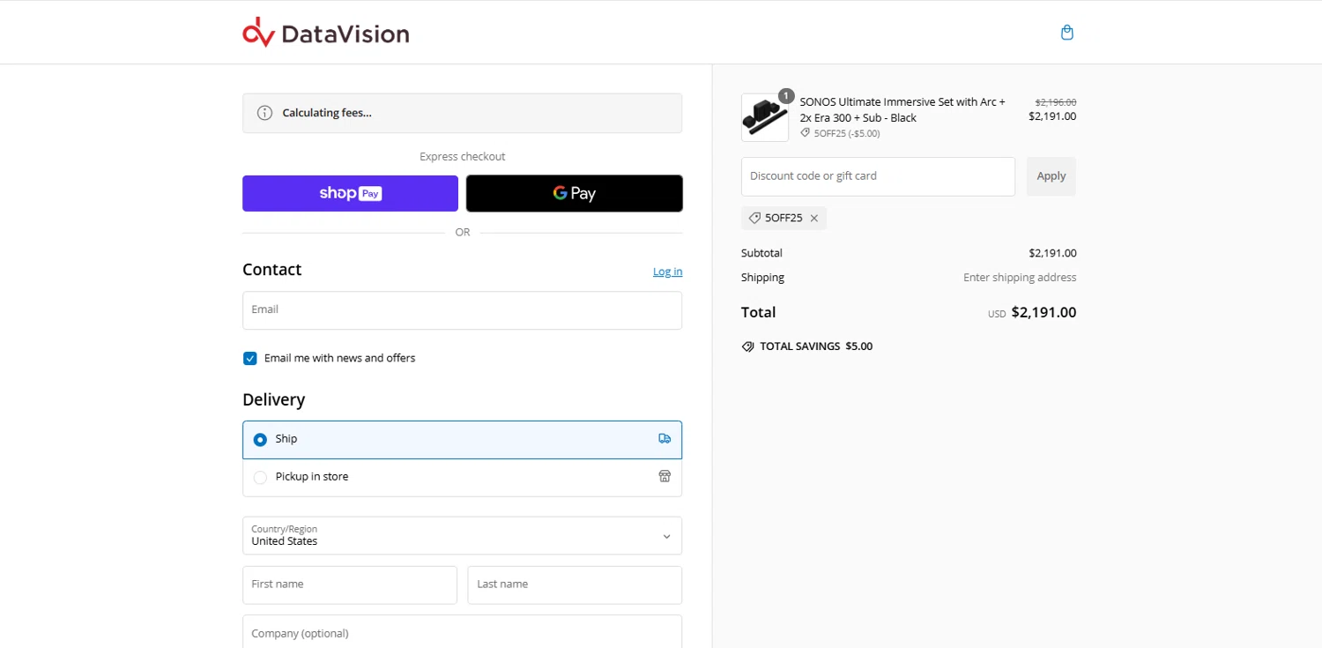Viewport: 1322px width, 648px height.
Task: Follow the Log in link
Action: pyautogui.click(x=667, y=272)
